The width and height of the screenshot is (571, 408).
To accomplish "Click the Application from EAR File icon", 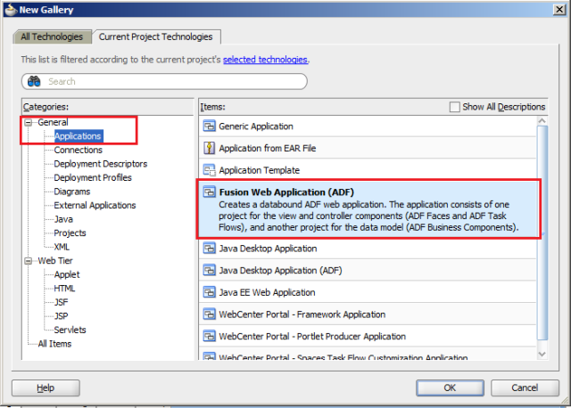I will [x=210, y=148].
